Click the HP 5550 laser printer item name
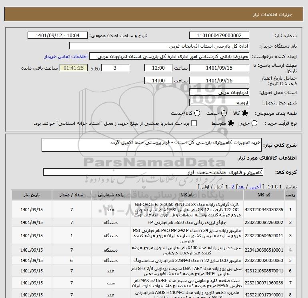Screen dimensions: 308x298 click(187, 222)
